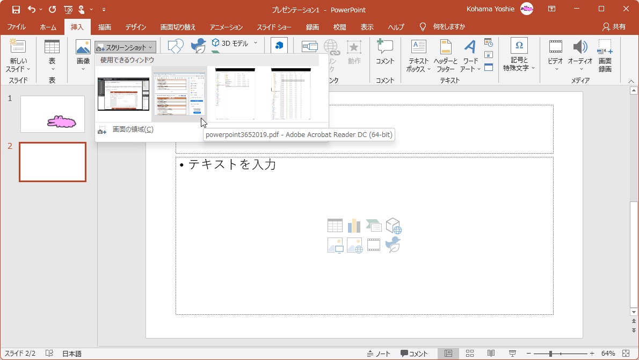Image resolution: width=639 pixels, height=360 pixels.
Task: Insert a comment with the コメント icon
Action: (x=385, y=47)
